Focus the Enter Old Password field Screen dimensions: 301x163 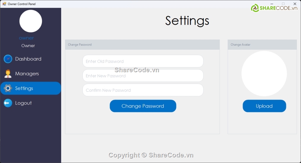click(143, 61)
